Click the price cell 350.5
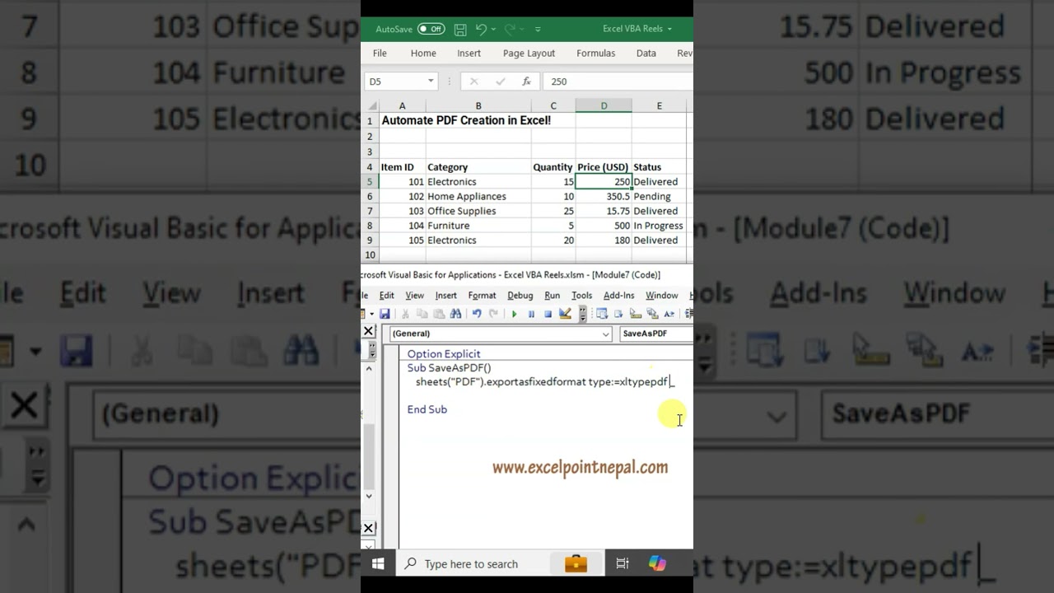The height and width of the screenshot is (593, 1054). pyautogui.click(x=604, y=196)
